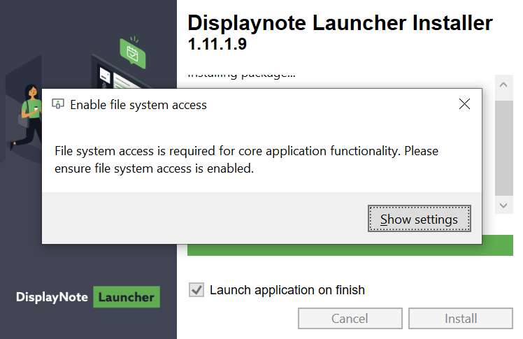Click the scrollbar up arrow
Viewport: 523px width, 339px height.
(x=503, y=85)
